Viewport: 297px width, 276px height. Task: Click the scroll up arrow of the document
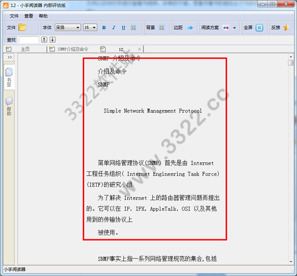291,57
